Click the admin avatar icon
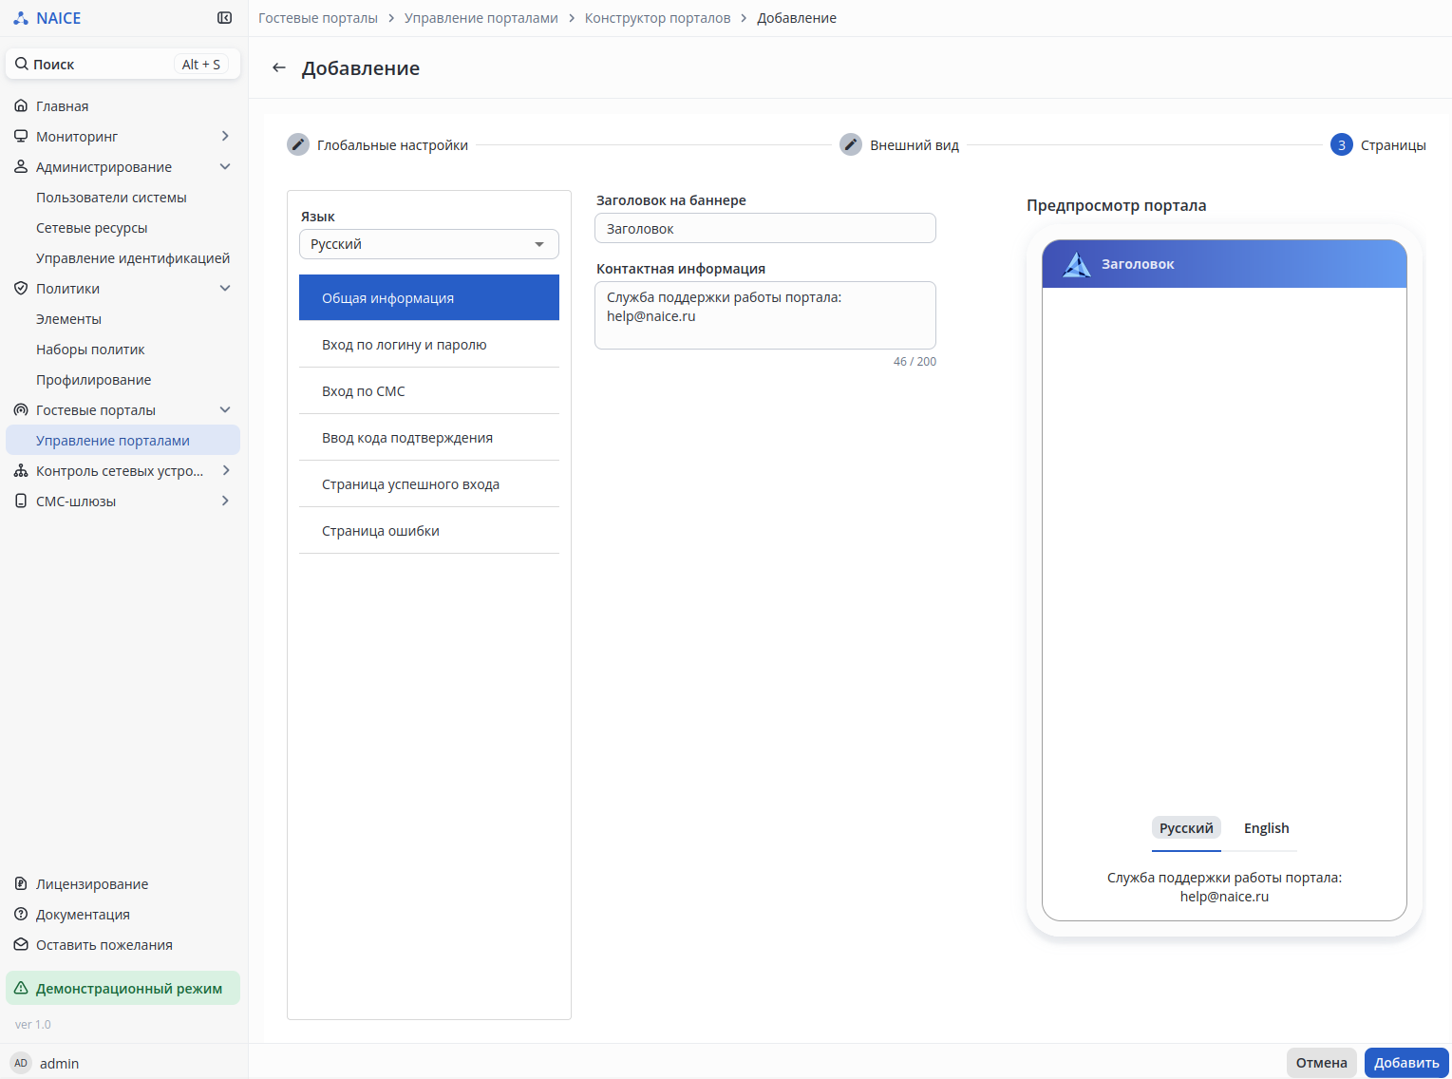The image size is (1452, 1079). 21,1063
